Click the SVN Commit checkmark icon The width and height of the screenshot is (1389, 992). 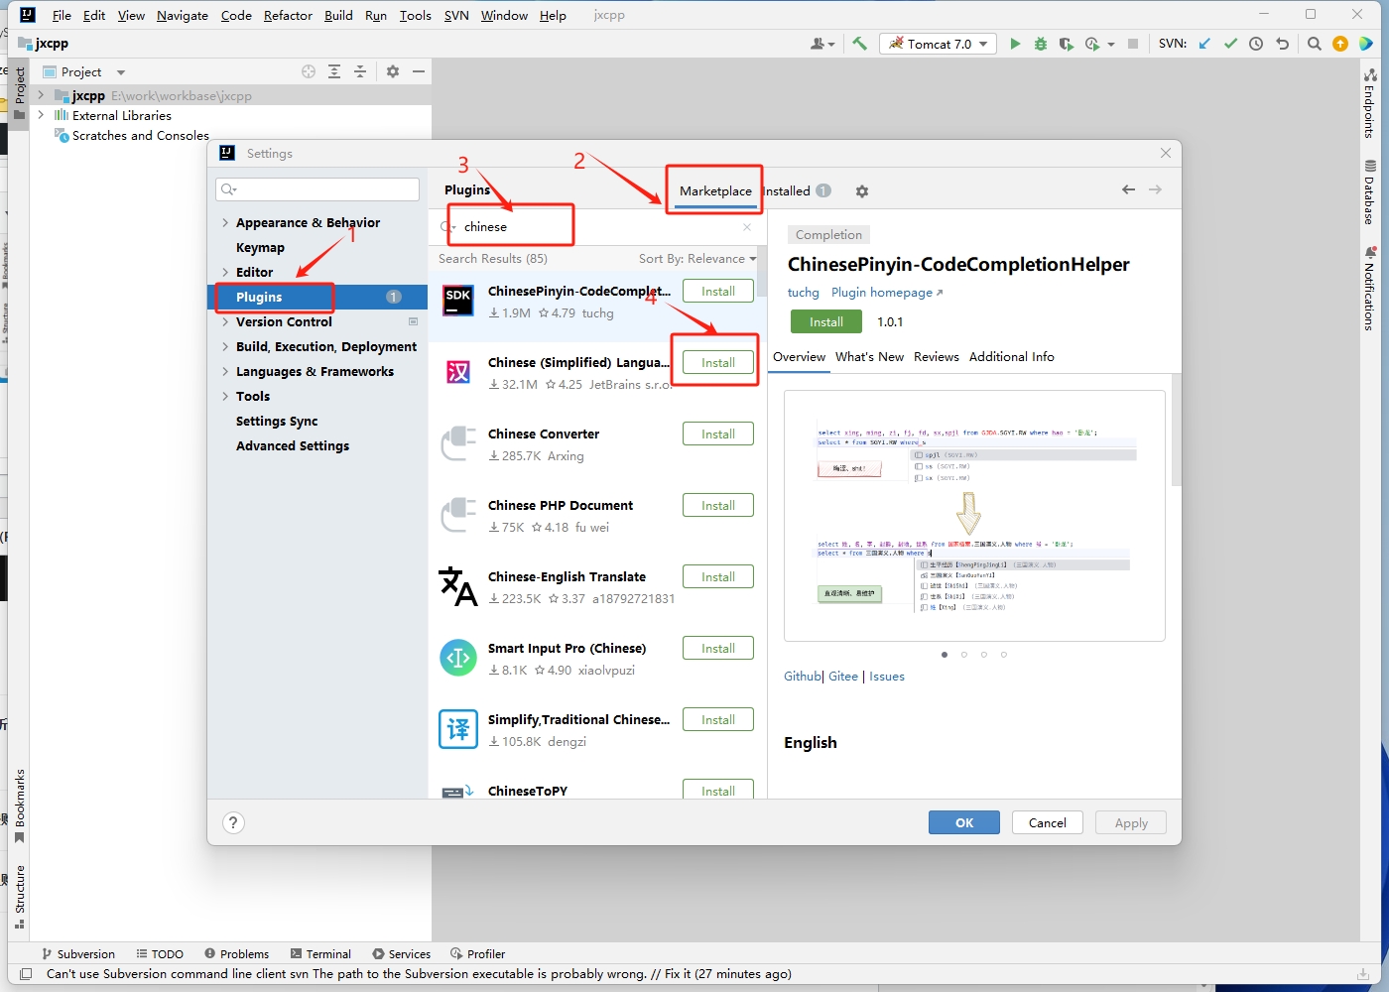tap(1230, 44)
